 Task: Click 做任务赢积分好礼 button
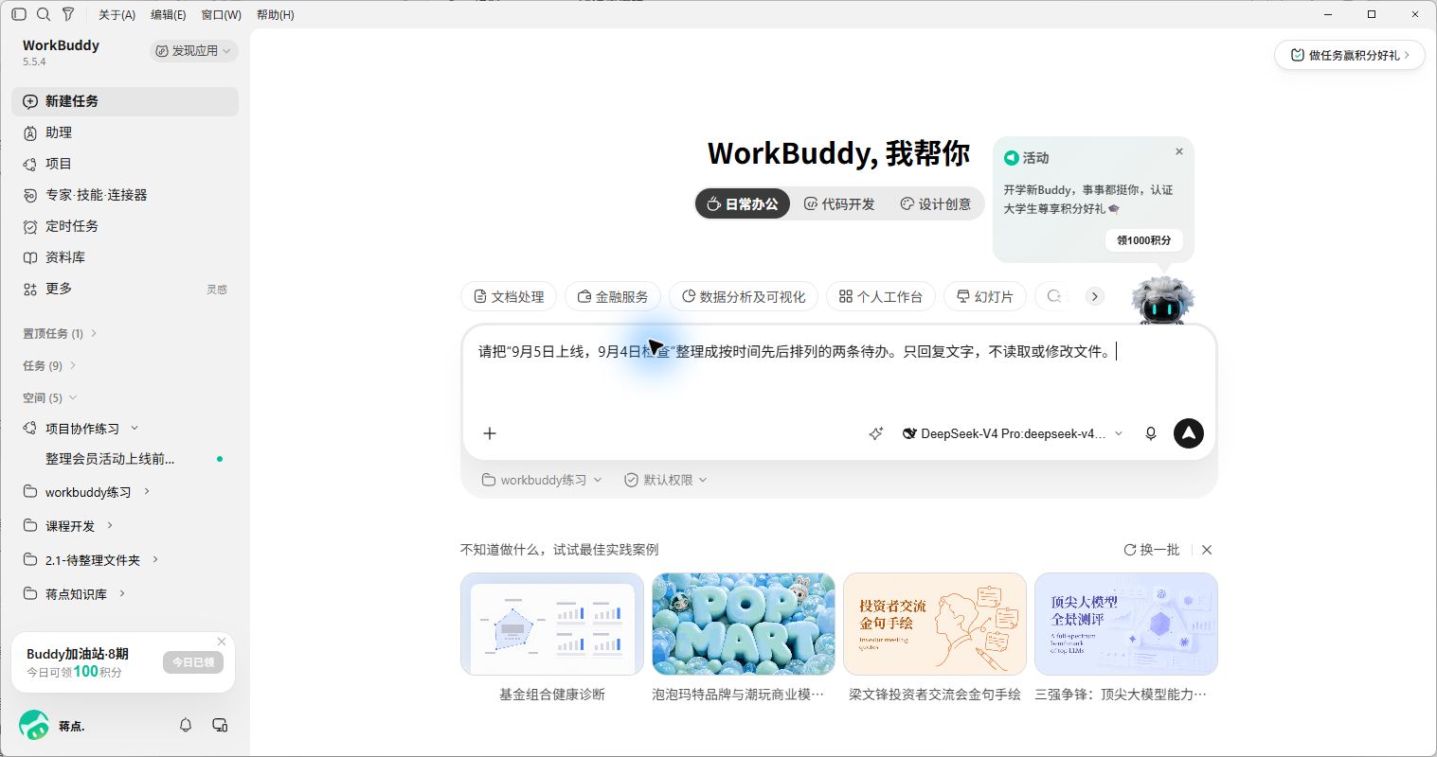(x=1349, y=55)
